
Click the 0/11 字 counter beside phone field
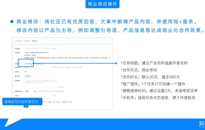pos(54,96)
